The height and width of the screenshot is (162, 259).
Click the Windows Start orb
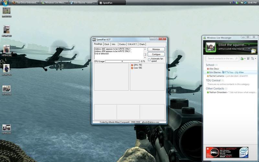coord(4,3)
